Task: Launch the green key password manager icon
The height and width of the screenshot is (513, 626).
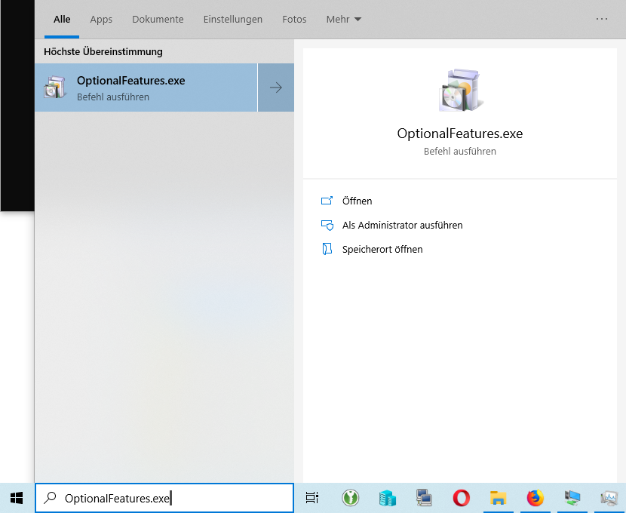Action: click(350, 498)
